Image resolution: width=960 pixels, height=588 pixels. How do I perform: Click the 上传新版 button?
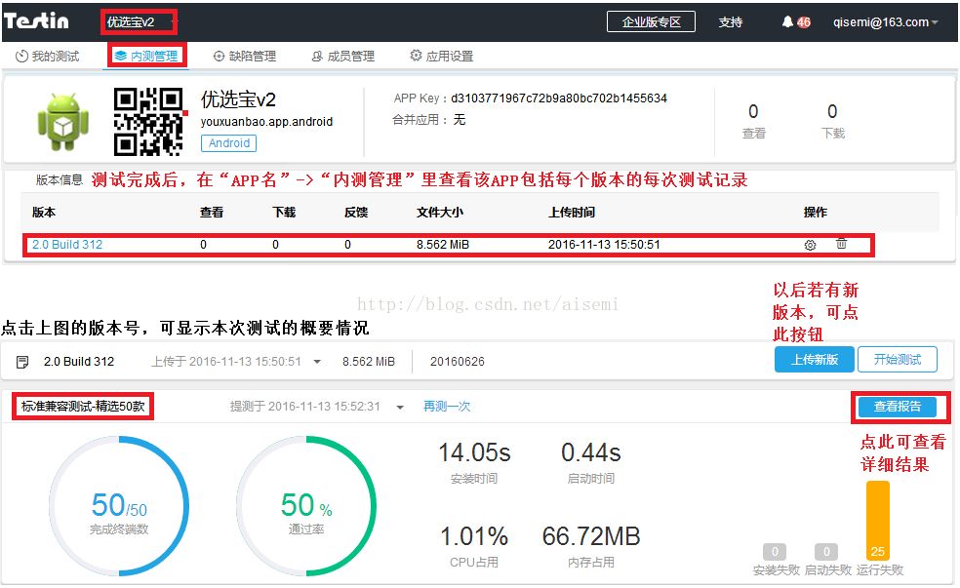pos(815,359)
